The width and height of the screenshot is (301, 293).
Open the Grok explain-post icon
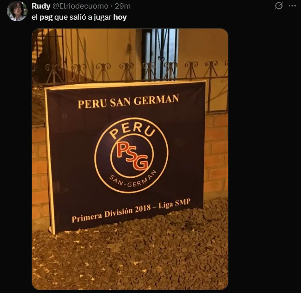(278, 6)
